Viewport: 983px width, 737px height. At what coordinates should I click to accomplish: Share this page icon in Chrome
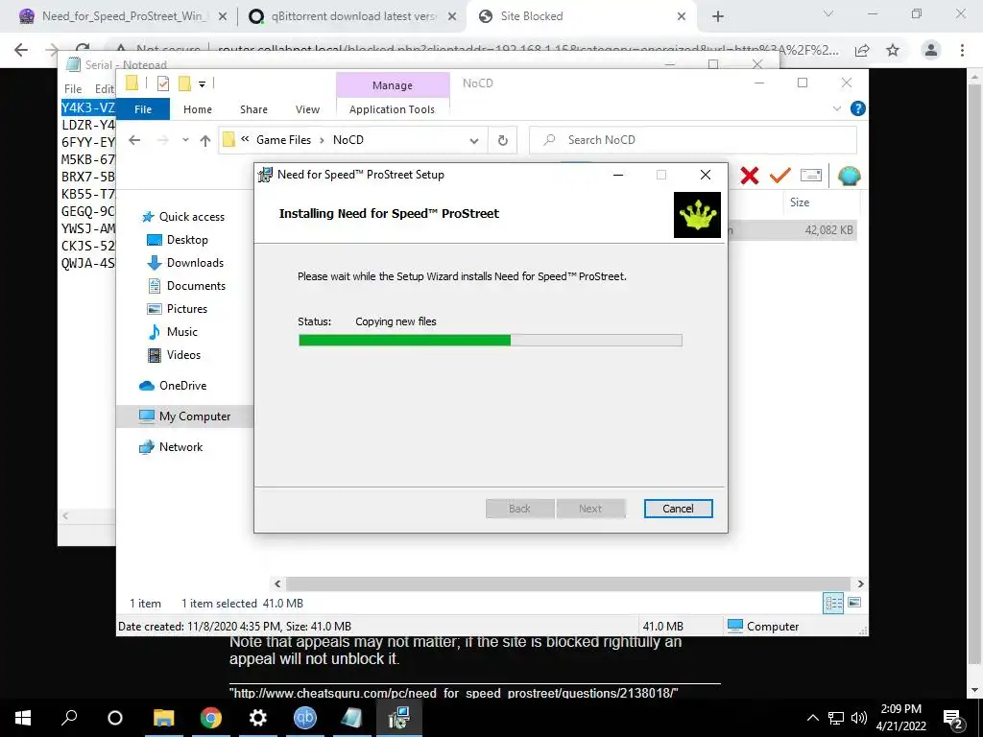pos(862,50)
